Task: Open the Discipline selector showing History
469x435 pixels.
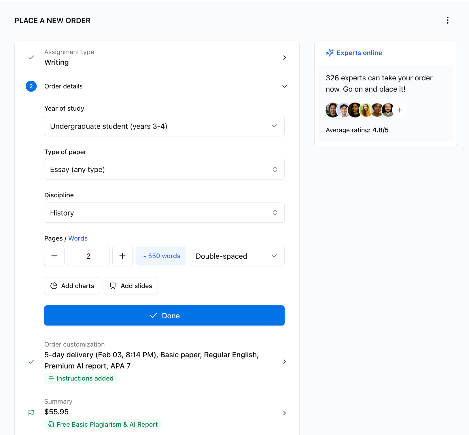Action: click(x=164, y=213)
